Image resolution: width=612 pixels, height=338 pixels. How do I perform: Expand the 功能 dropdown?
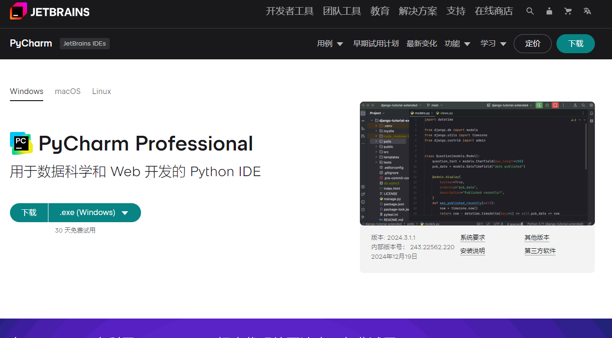[457, 44]
